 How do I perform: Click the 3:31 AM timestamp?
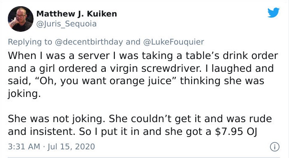tap(24, 146)
